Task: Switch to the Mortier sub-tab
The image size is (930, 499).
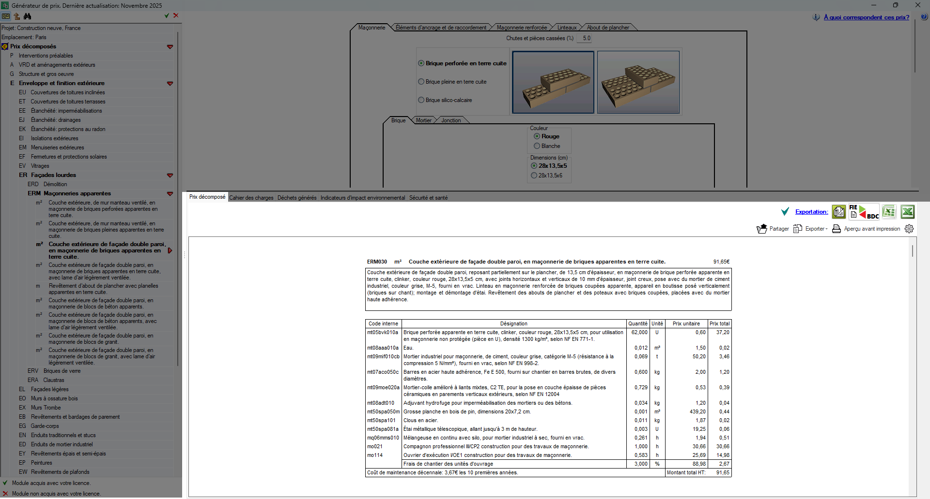Action: click(x=423, y=120)
